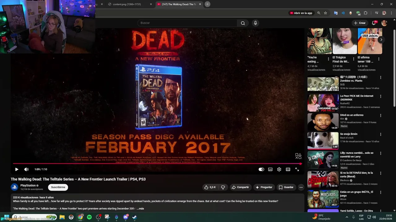Screen dimensions: 396x222
Task: Submit search with the magnifier button
Action: (x=243, y=23)
